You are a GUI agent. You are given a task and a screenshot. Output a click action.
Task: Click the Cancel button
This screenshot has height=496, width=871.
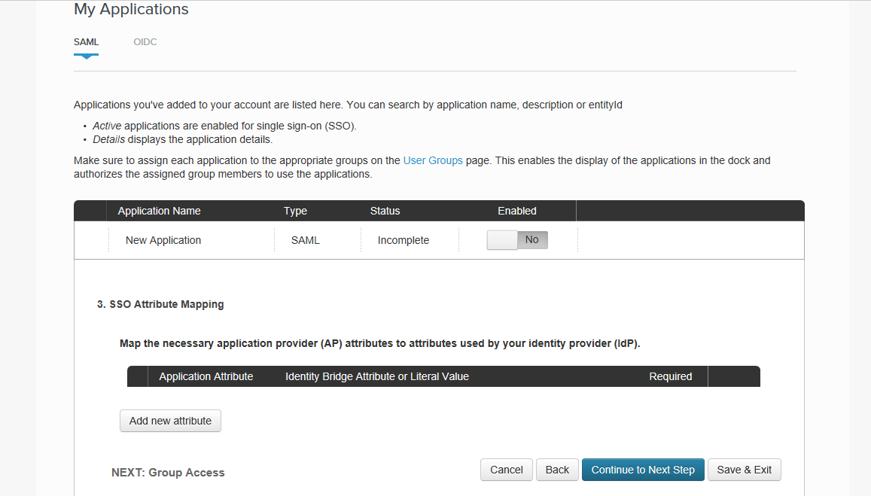click(507, 470)
